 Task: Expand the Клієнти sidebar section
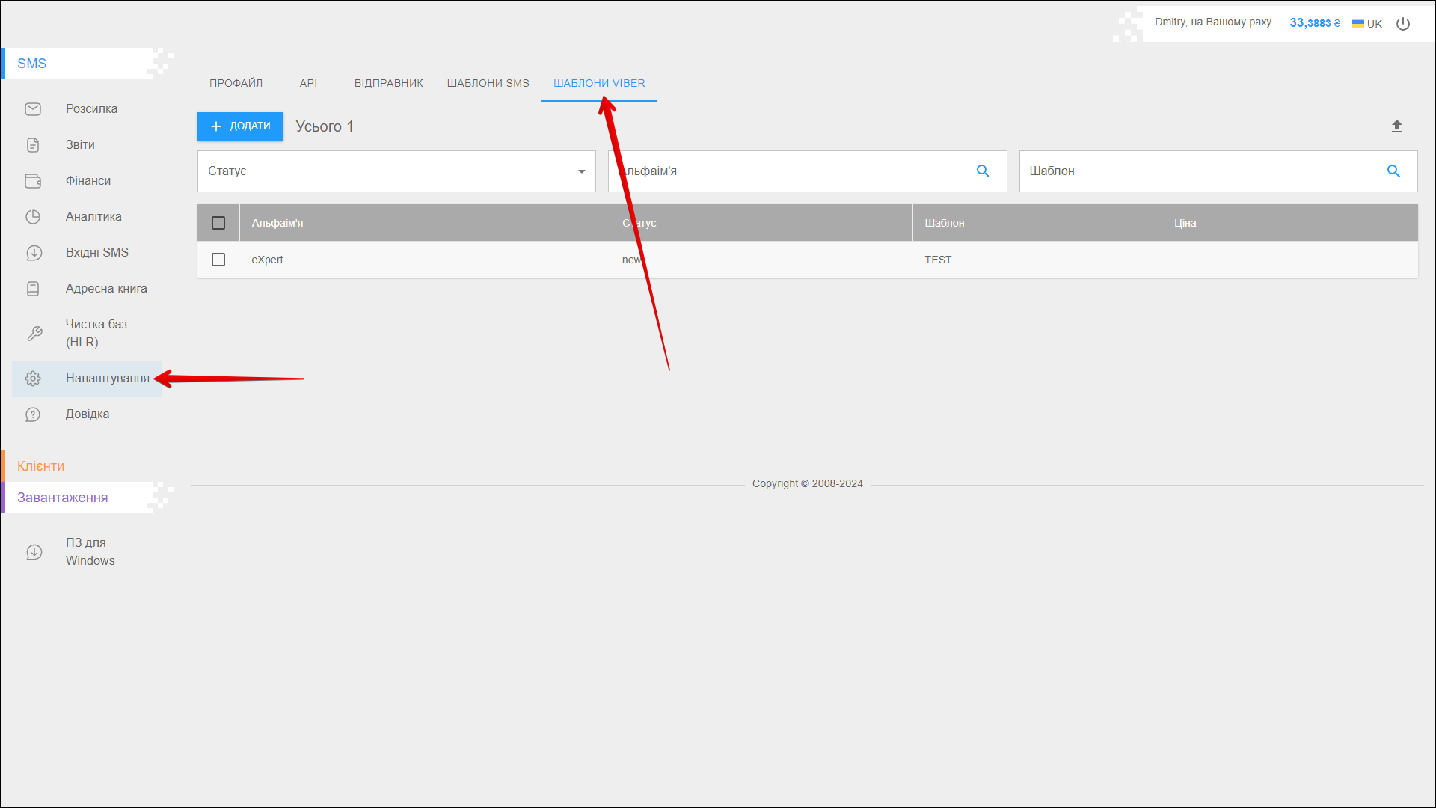click(x=41, y=466)
